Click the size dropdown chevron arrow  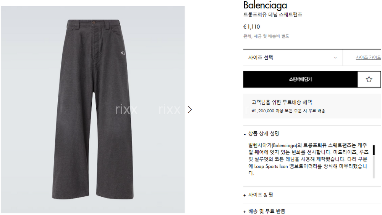(x=335, y=57)
